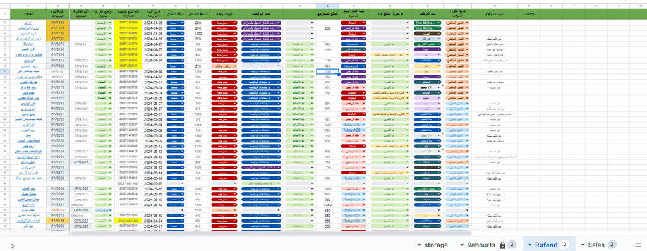Select the cell with value 1200 in column L

tap(328, 71)
